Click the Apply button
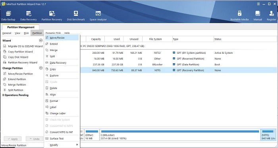This screenshot has width=278, height=148. (13, 139)
